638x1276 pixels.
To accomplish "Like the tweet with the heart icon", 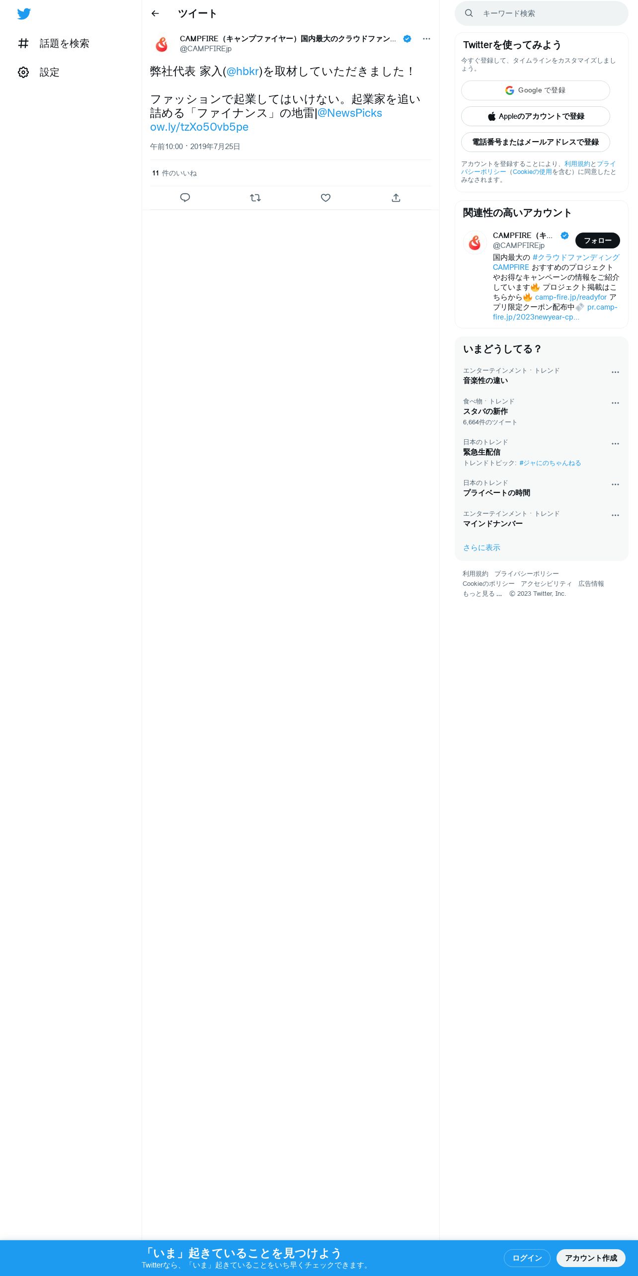I will point(325,198).
